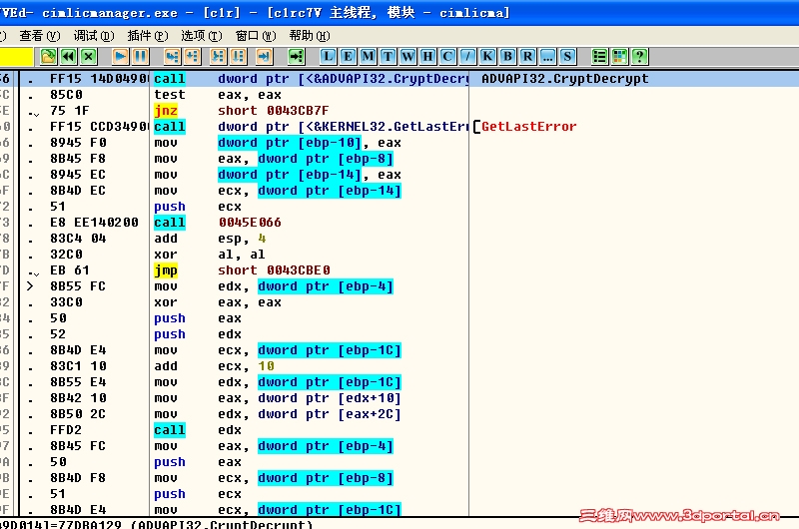
Task: Click hex bytes '85C0'
Action: (x=66, y=95)
